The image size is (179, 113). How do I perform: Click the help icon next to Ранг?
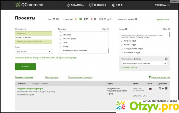point(58,19)
